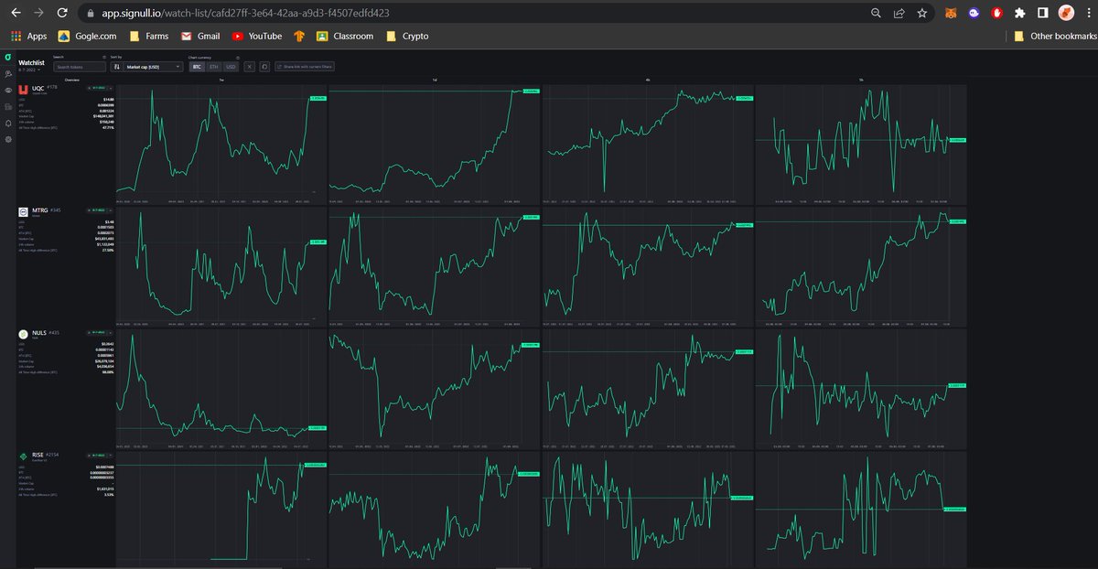The height and width of the screenshot is (569, 1098).
Task: Go back with the browser back arrow
Action: (x=15, y=13)
